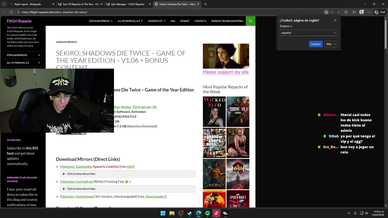Viewport: 388px width, 218px height.
Task: Go back using browser back arrow
Action: [x=4, y=12]
